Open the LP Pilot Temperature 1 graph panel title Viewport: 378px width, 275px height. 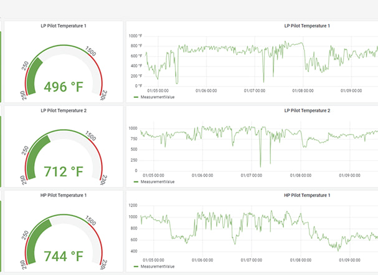point(307,26)
